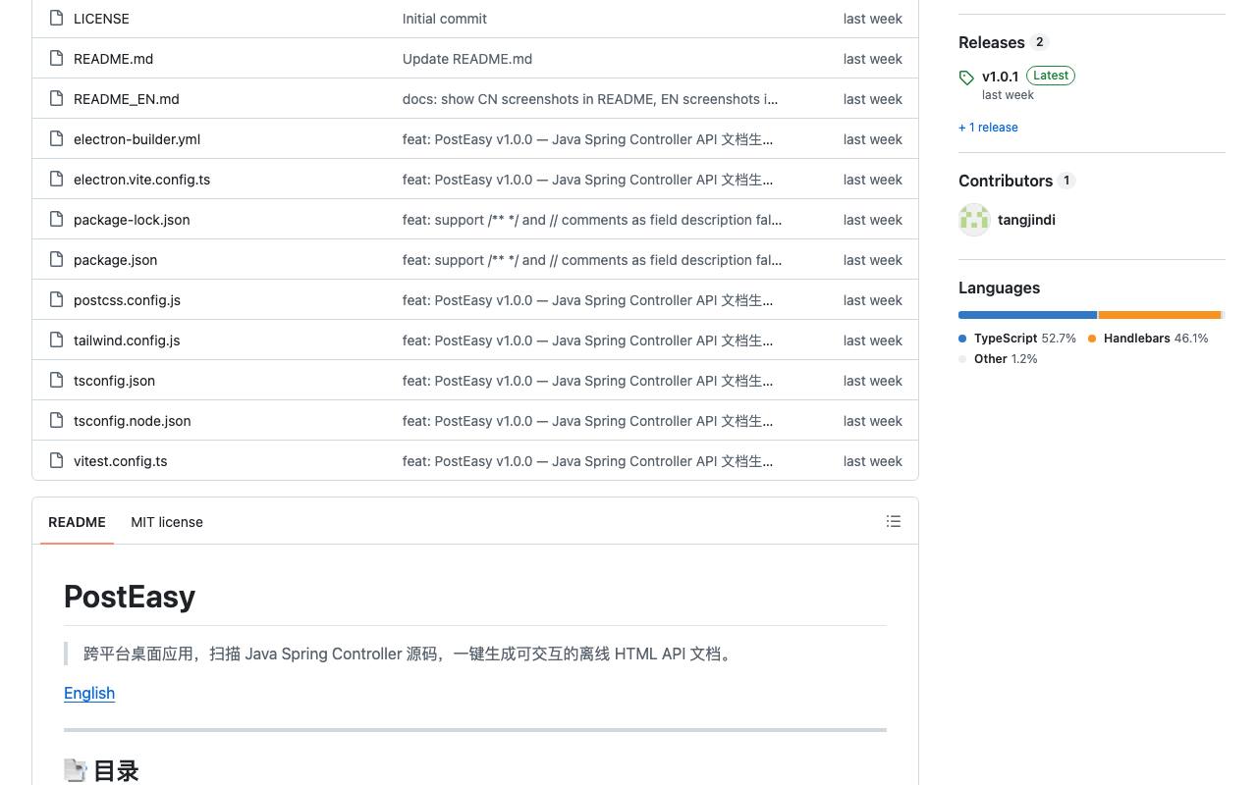1257x785 pixels.
Task: Click the file icon beside tailwind.config.js
Action: point(56,340)
